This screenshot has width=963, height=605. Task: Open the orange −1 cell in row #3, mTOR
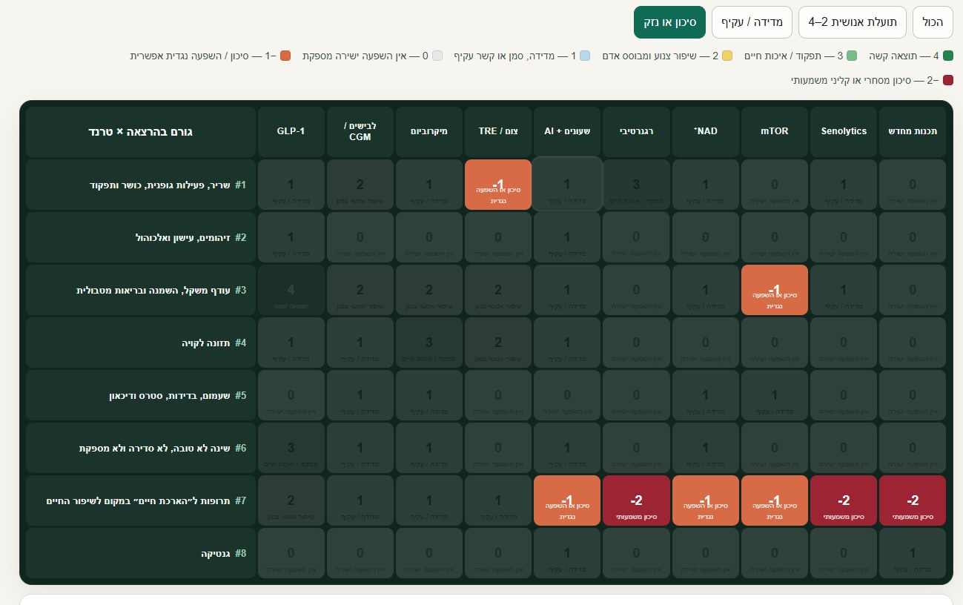click(775, 290)
